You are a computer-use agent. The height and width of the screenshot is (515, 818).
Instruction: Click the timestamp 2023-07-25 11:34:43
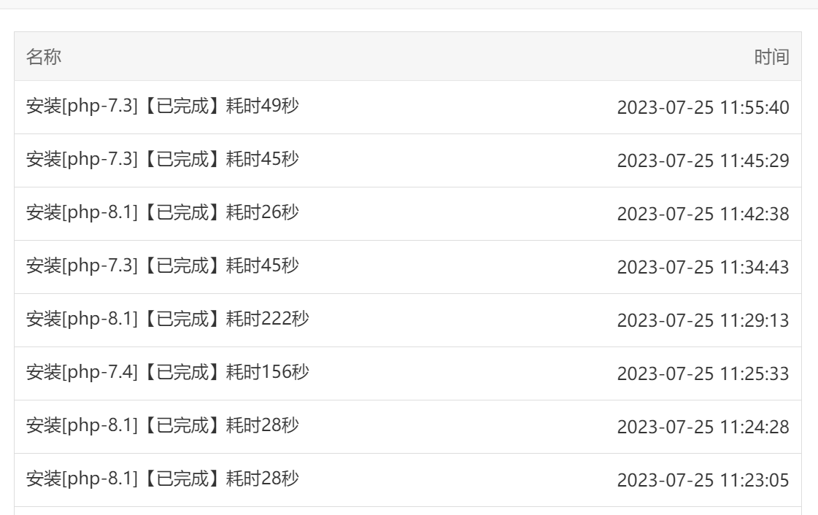pyautogui.click(x=703, y=267)
